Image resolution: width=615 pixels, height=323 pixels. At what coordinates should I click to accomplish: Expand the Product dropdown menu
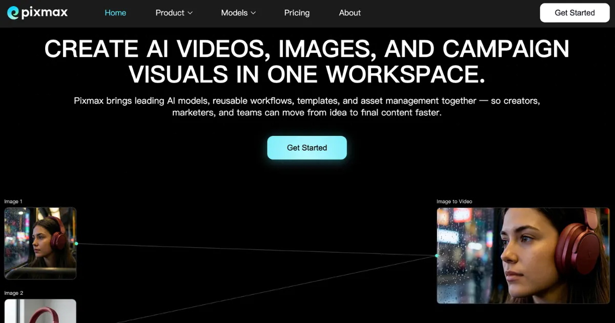pos(174,13)
